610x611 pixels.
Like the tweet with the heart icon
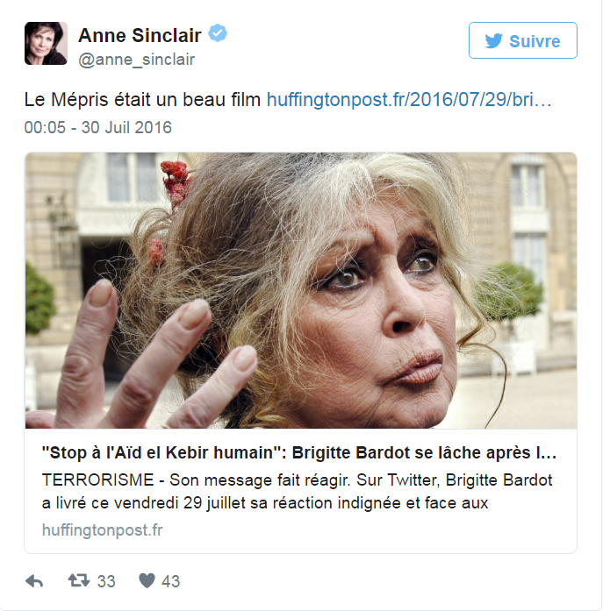pyautogui.click(x=147, y=580)
